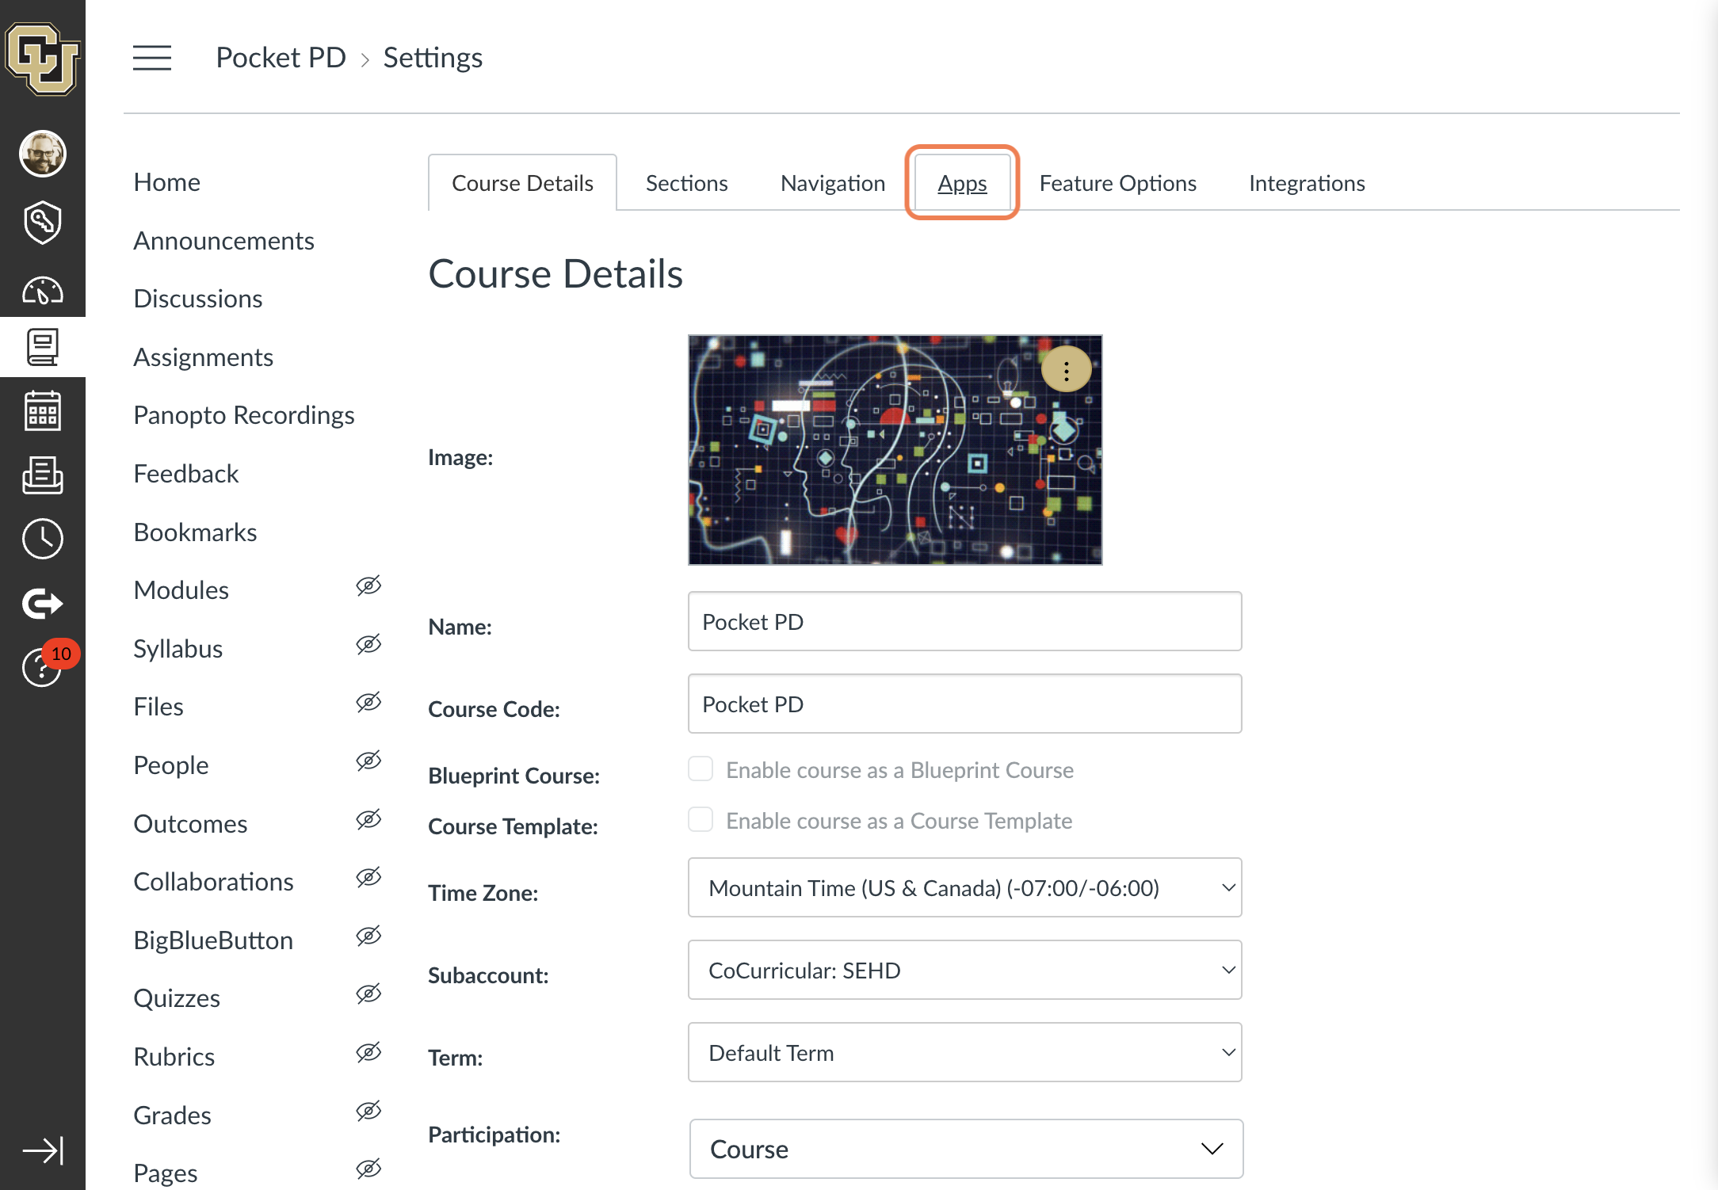1718x1190 pixels.
Task: Open Outcomes in course menu
Action: (x=190, y=824)
